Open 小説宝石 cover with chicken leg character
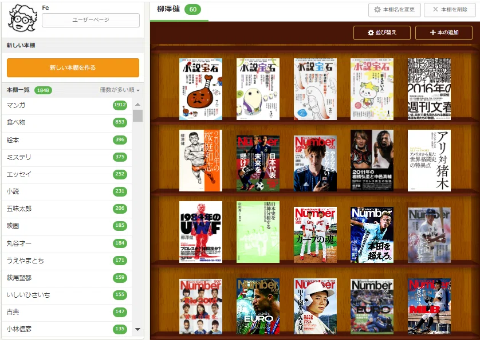 pyautogui.click(x=201, y=89)
